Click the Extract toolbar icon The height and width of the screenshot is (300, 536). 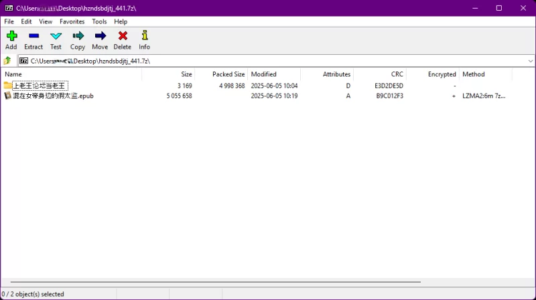33,39
